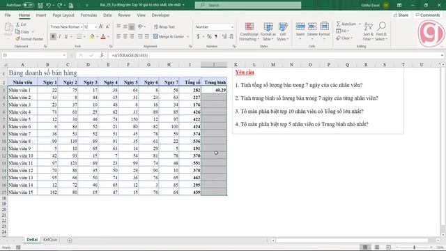Viewport: 446px width, 251px height.
Task: Click the Insert Function fx icon
Action: pos(102,56)
